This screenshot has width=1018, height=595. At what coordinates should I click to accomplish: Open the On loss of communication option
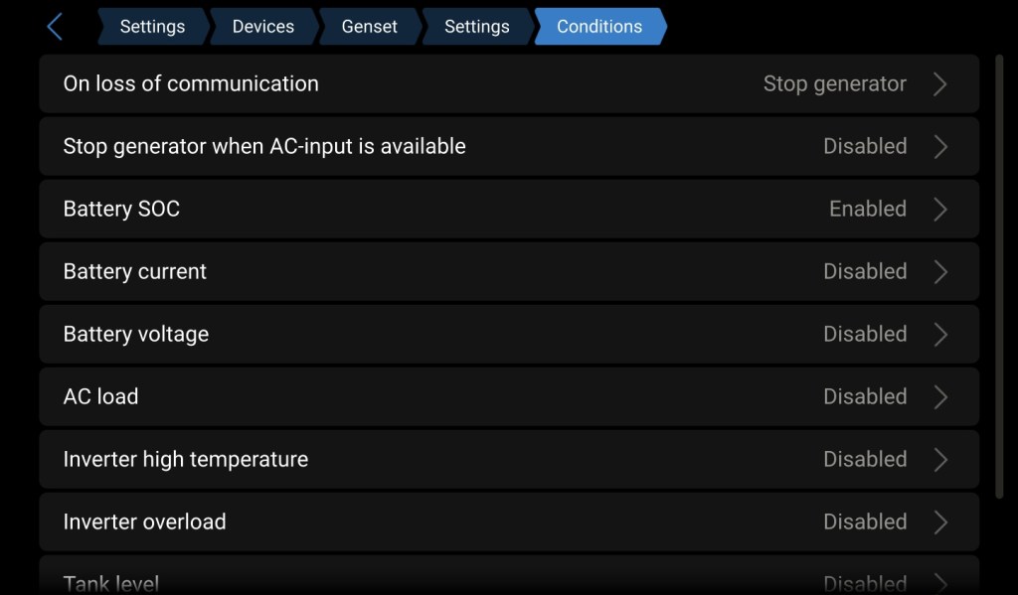tap(191, 83)
